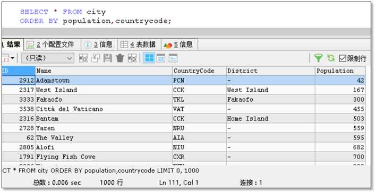Select The Valley name cell
The height and width of the screenshot is (193, 376).
[x=104, y=138]
